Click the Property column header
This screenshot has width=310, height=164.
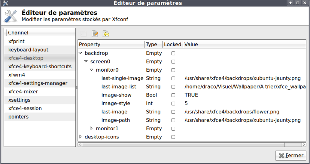[x=111, y=44]
